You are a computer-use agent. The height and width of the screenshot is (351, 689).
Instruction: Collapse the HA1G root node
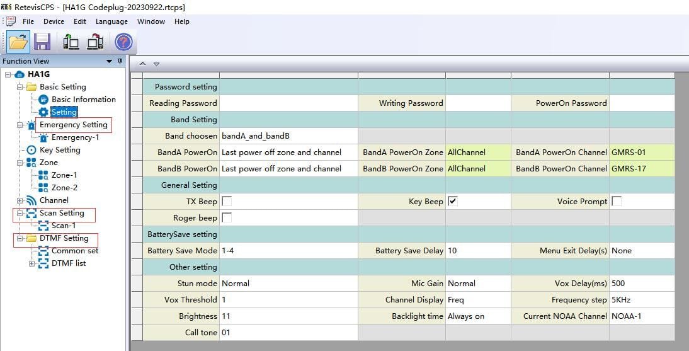coord(8,74)
